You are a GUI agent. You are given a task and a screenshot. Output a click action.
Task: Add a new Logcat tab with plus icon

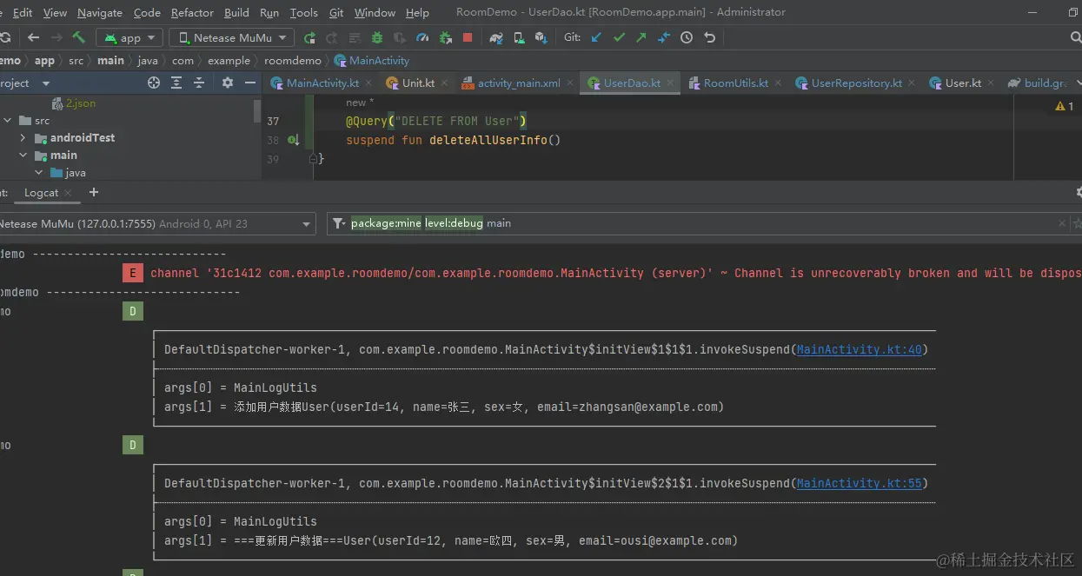click(94, 192)
